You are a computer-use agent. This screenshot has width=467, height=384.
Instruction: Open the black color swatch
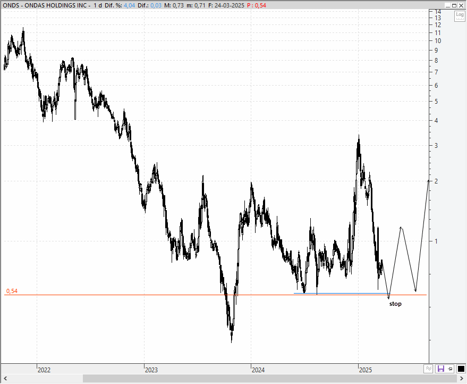[x=461, y=369]
